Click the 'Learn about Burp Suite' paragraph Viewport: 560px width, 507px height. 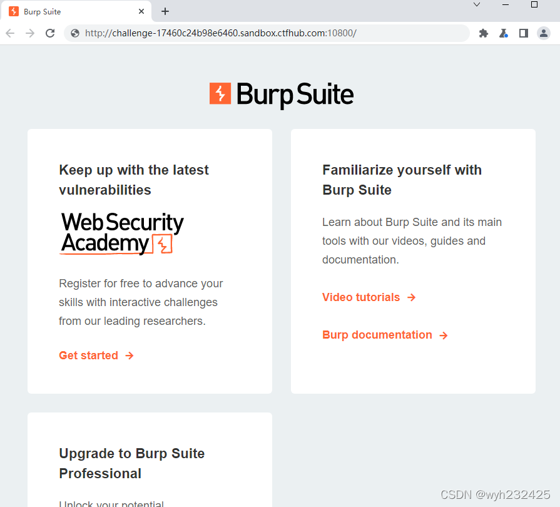(x=412, y=241)
